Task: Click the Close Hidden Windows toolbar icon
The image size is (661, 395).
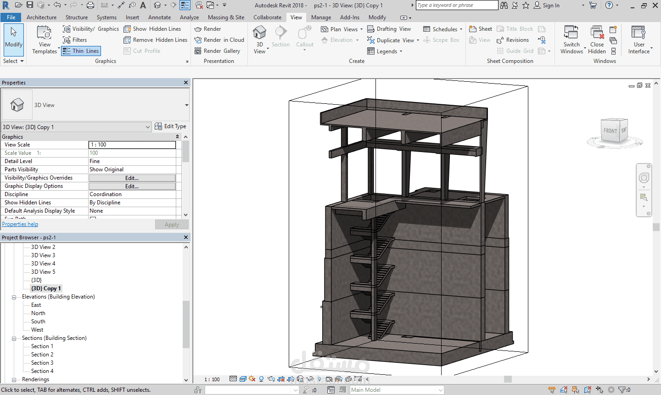Action: pyautogui.click(x=199, y=5)
